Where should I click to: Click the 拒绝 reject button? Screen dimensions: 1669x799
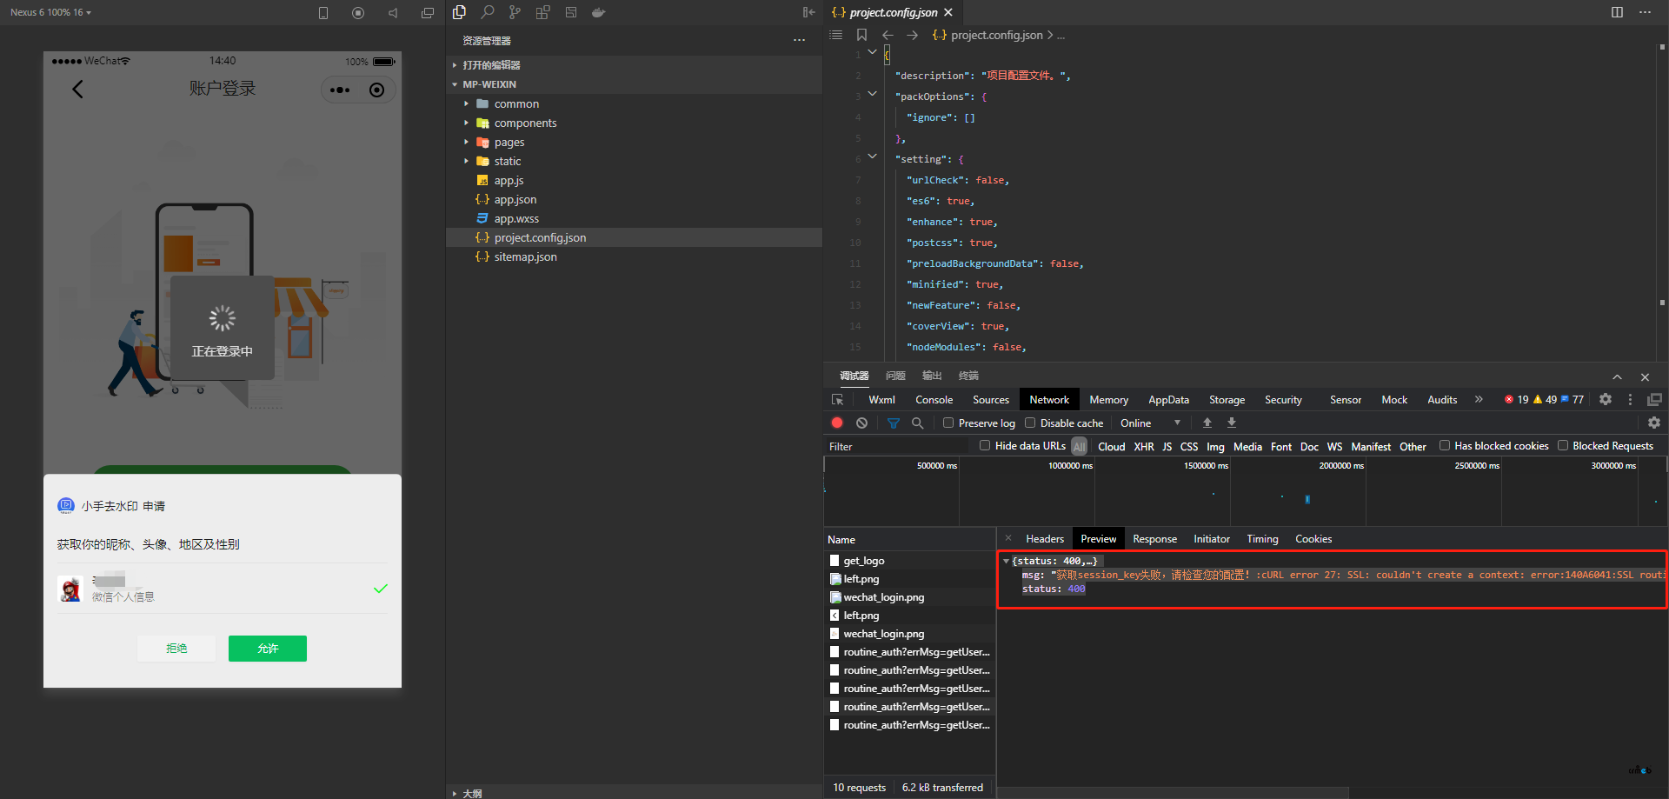pos(176,649)
